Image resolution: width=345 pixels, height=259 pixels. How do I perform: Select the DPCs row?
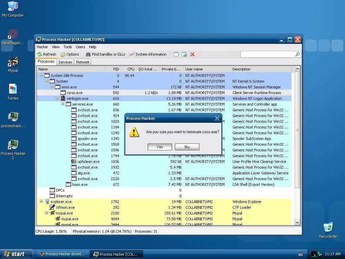click(164, 190)
